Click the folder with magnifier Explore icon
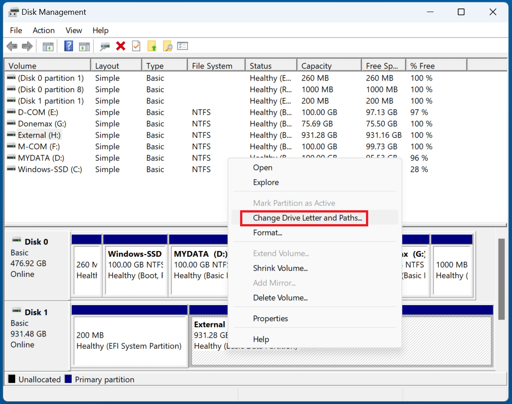 (167, 46)
